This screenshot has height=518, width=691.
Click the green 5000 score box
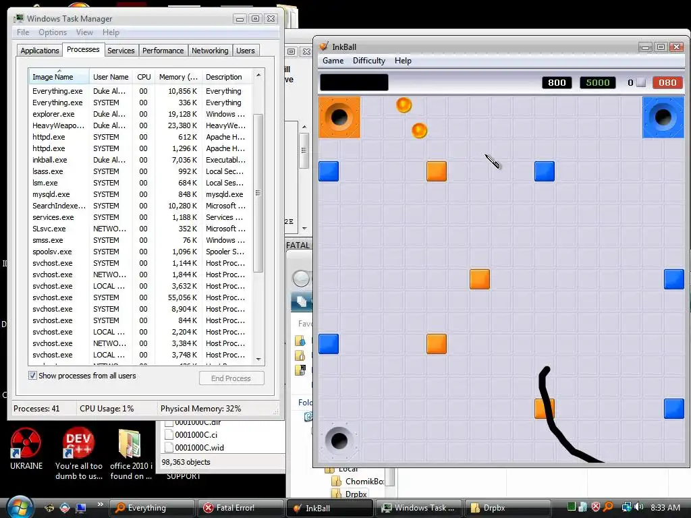click(x=598, y=82)
